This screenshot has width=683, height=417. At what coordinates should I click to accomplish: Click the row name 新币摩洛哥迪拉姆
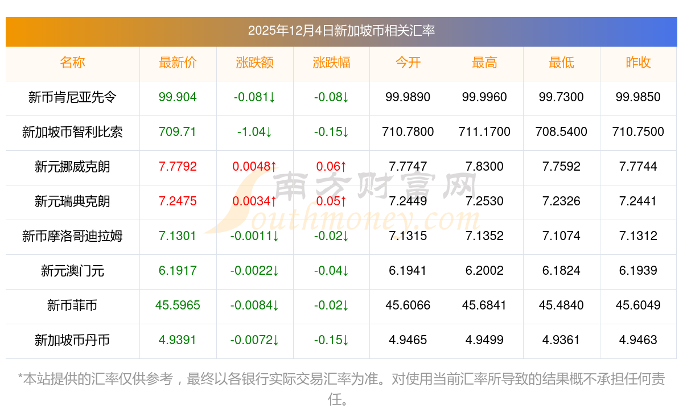pos(72,236)
